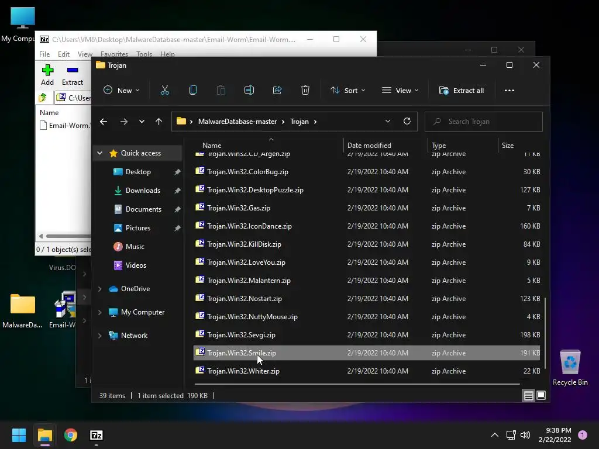Open Favorites menu in 7-Zip window
Screen dimensions: 599x449
(x=114, y=54)
